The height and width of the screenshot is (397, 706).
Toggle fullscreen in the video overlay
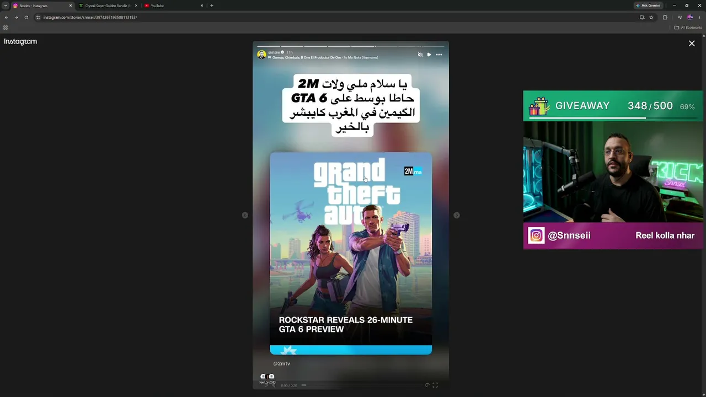[x=435, y=385]
